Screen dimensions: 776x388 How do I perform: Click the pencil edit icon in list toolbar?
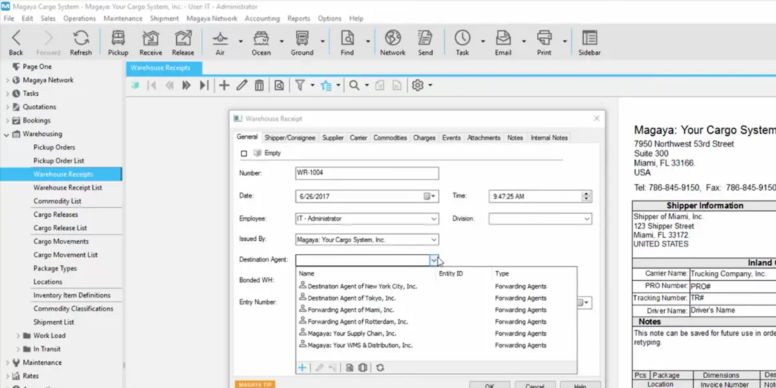[242, 85]
